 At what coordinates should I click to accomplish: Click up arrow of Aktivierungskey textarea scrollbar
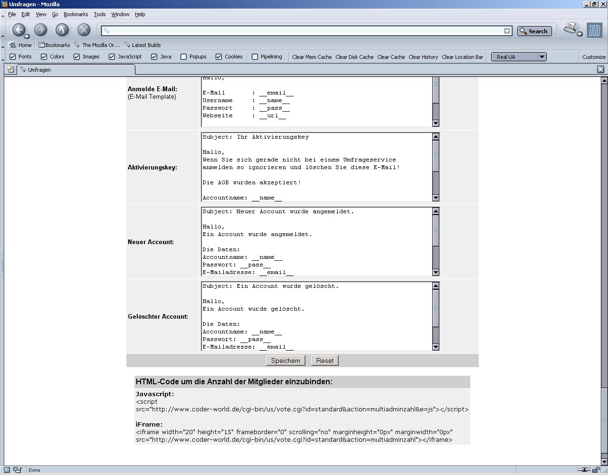point(436,137)
